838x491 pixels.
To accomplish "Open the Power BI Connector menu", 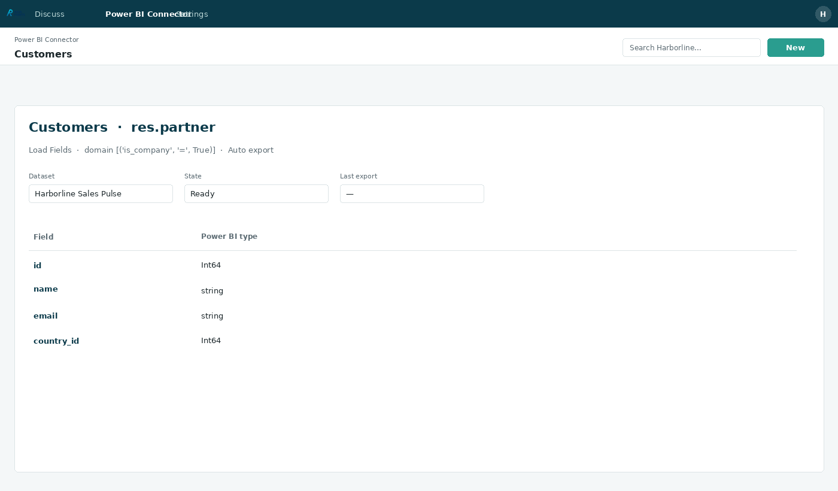I will pyautogui.click(x=148, y=14).
